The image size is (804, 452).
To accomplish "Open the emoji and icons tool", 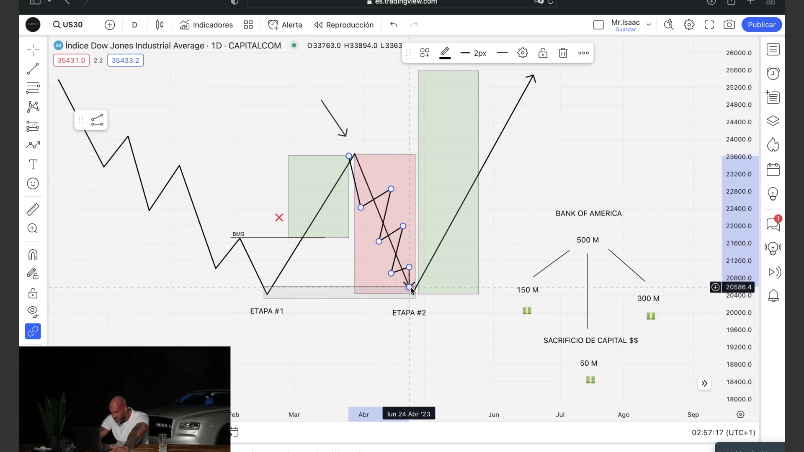I will tap(33, 184).
